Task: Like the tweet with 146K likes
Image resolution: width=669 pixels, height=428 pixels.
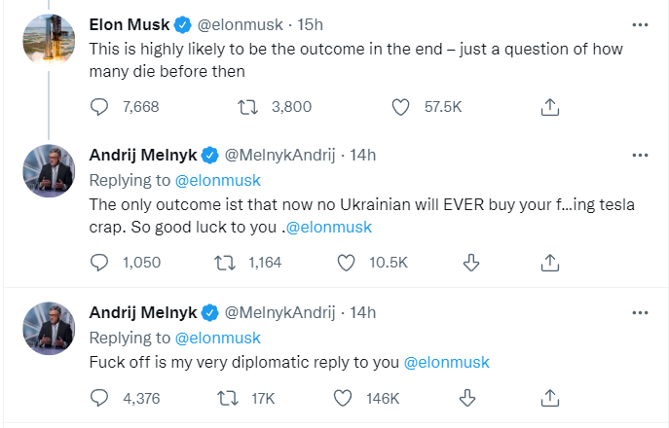Action: tap(343, 397)
